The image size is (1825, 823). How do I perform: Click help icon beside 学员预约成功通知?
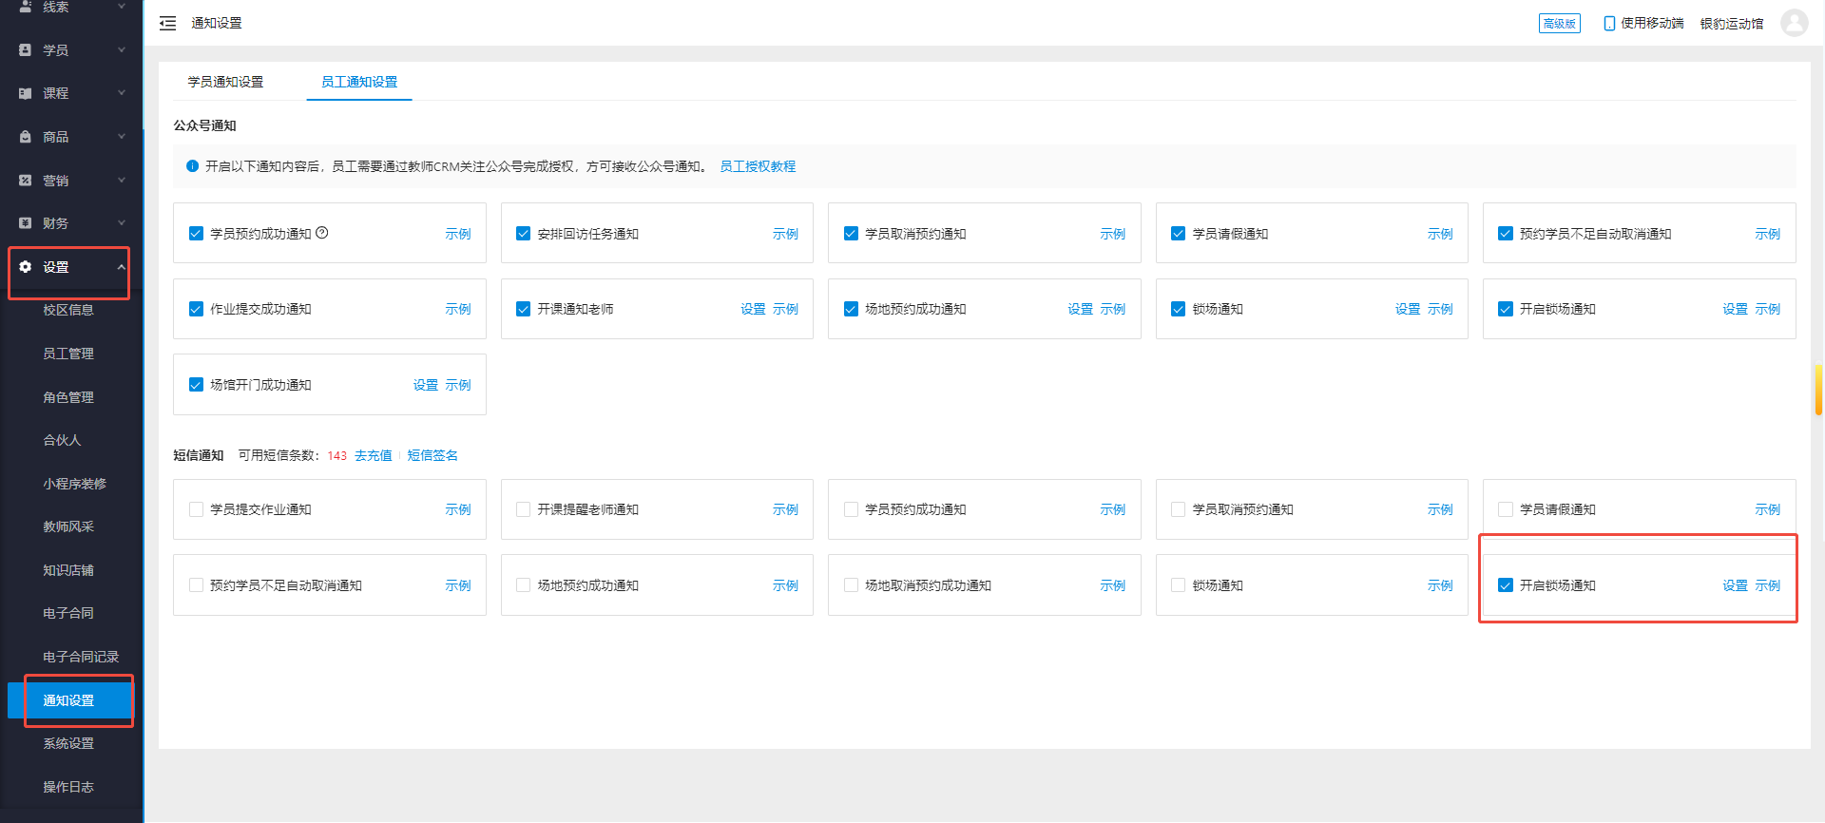322,233
